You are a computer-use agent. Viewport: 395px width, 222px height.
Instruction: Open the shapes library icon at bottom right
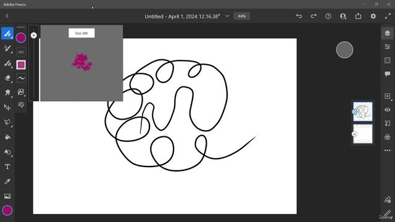(388, 200)
